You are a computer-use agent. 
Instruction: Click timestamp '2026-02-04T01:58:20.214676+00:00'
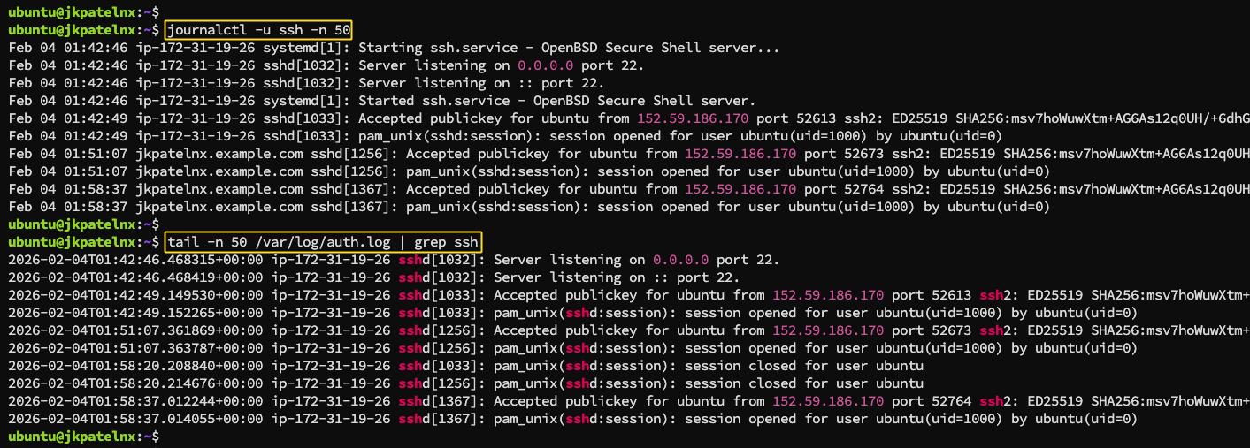click(x=135, y=383)
